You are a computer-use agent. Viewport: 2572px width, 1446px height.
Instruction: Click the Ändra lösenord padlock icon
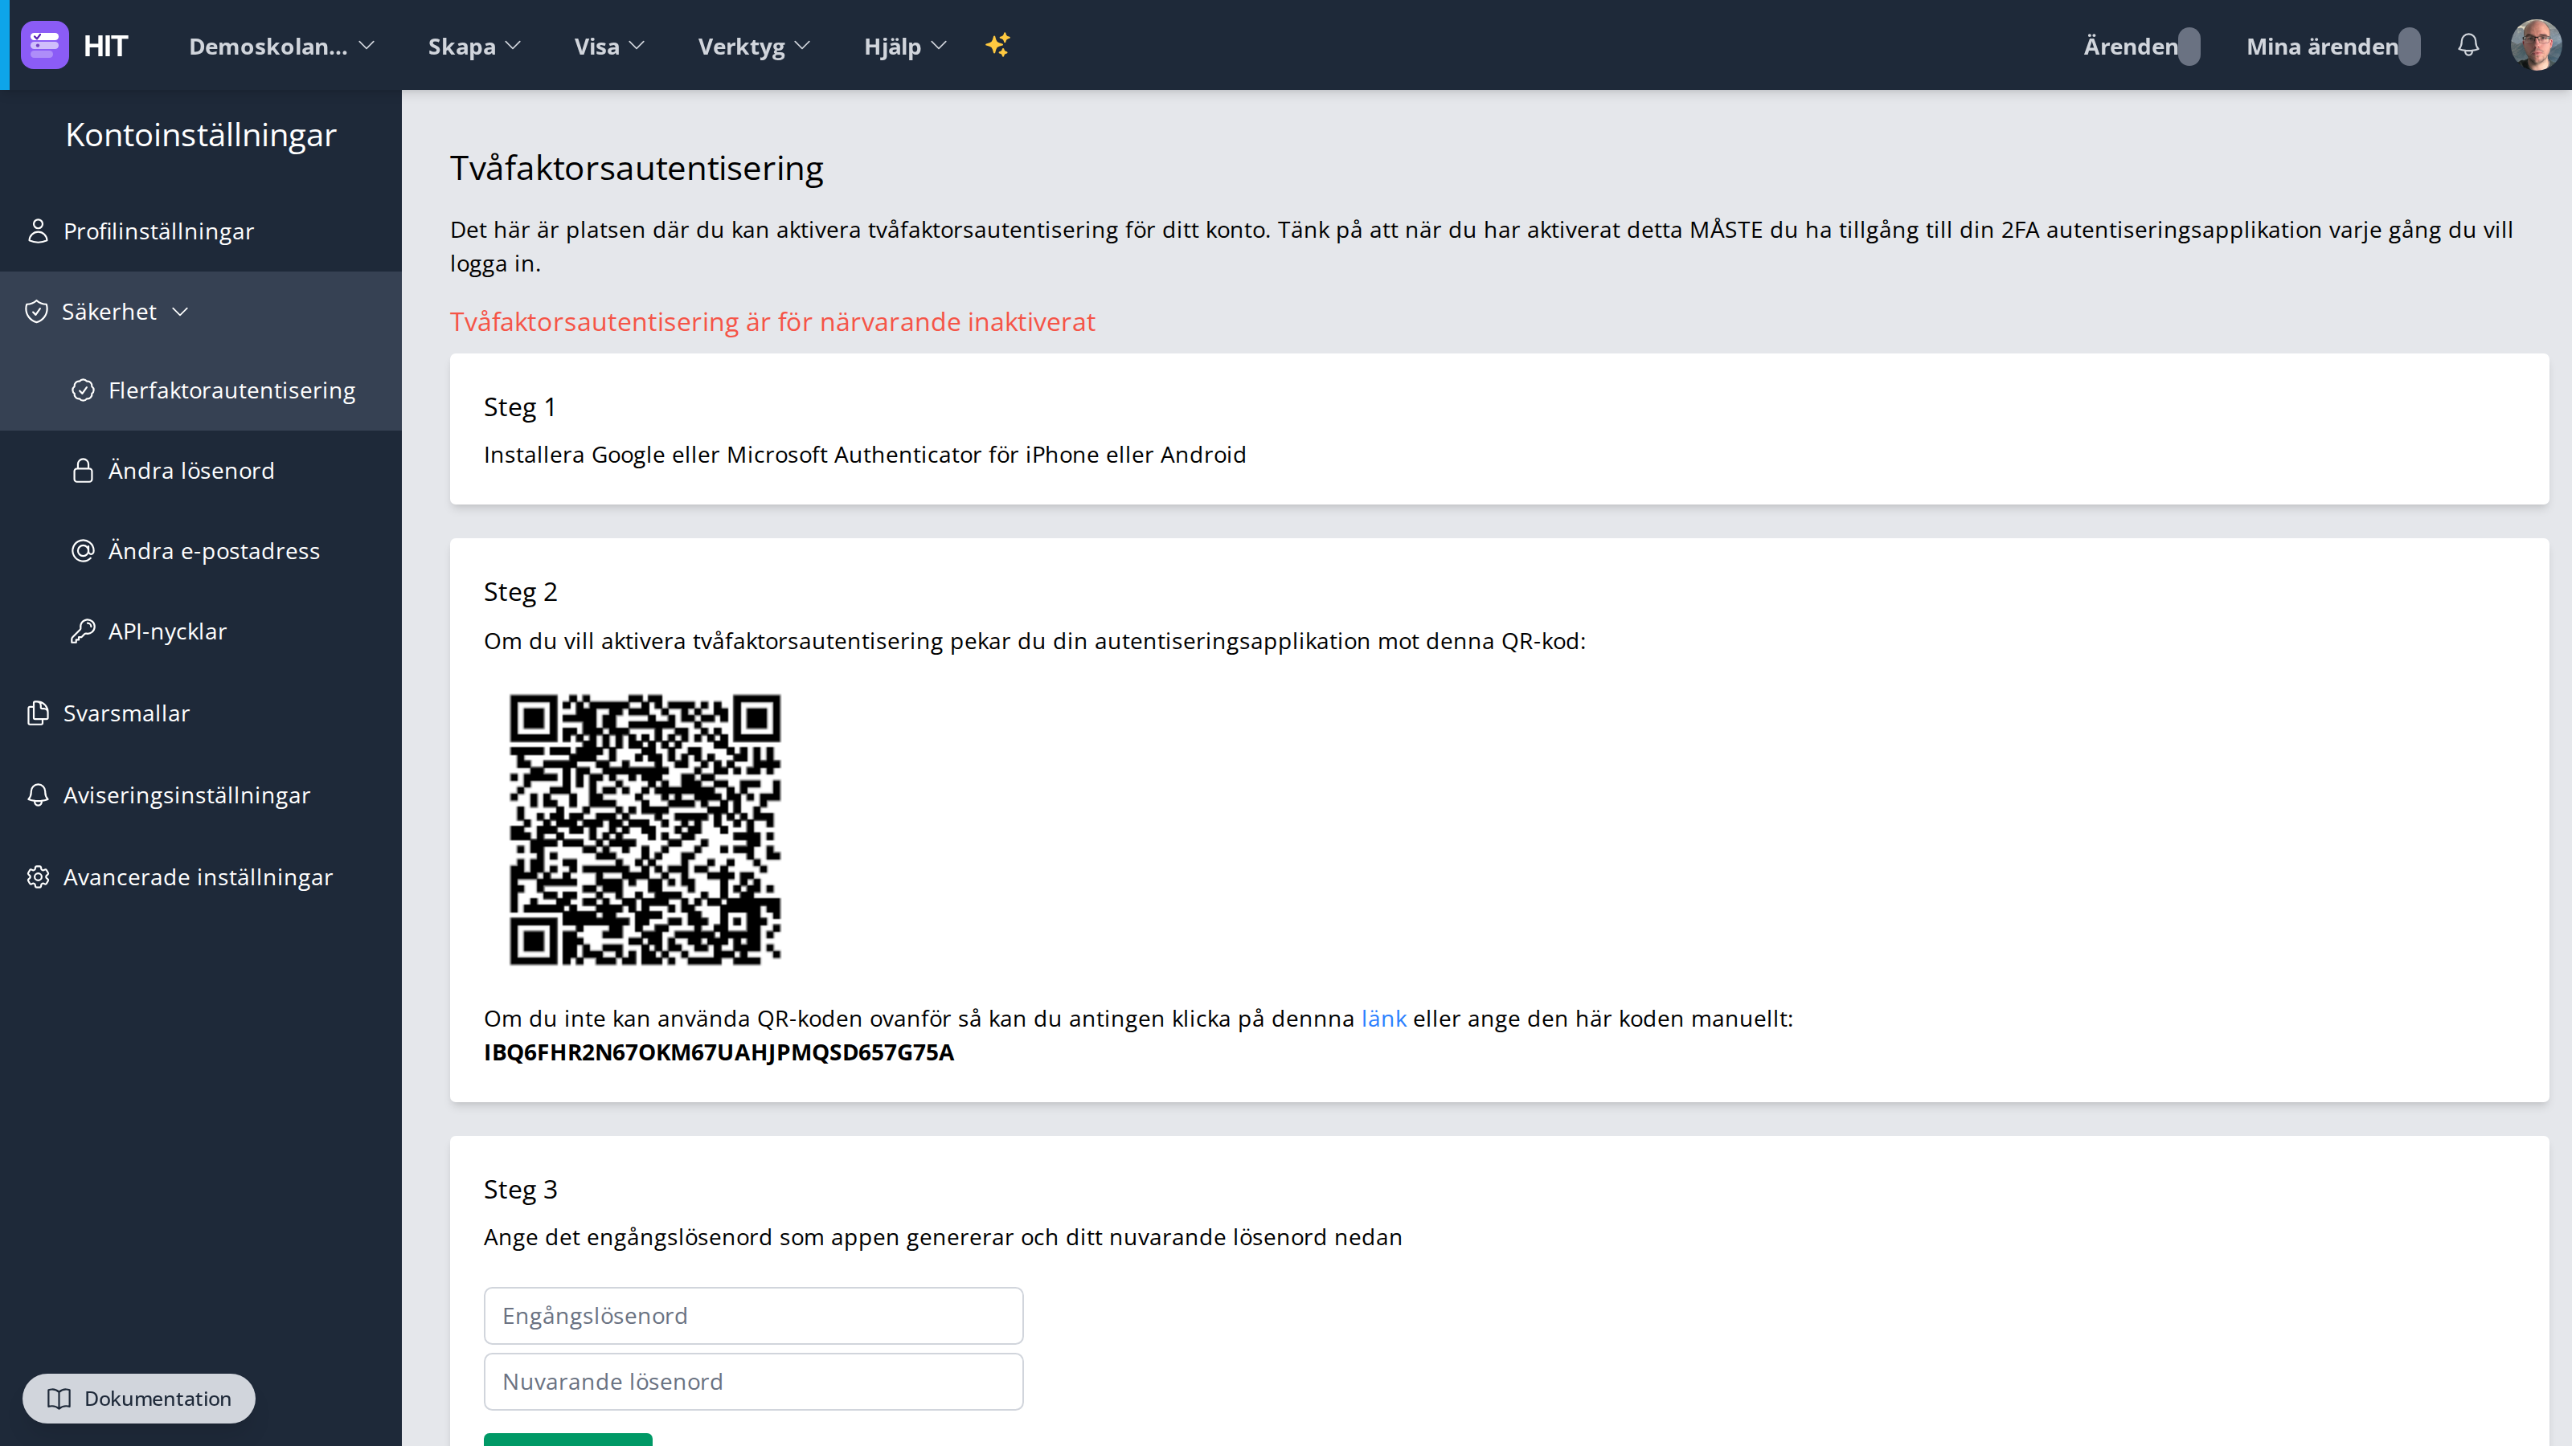[83, 470]
